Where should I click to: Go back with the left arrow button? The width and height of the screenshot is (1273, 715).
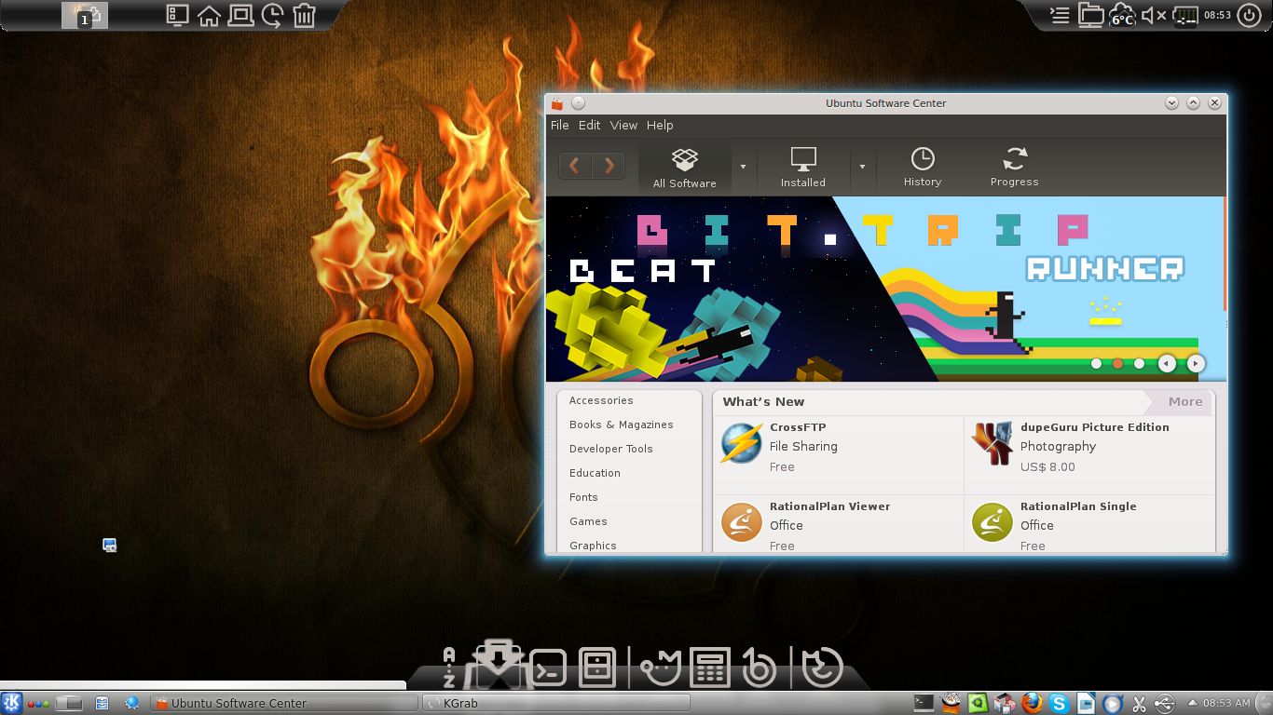(x=575, y=166)
